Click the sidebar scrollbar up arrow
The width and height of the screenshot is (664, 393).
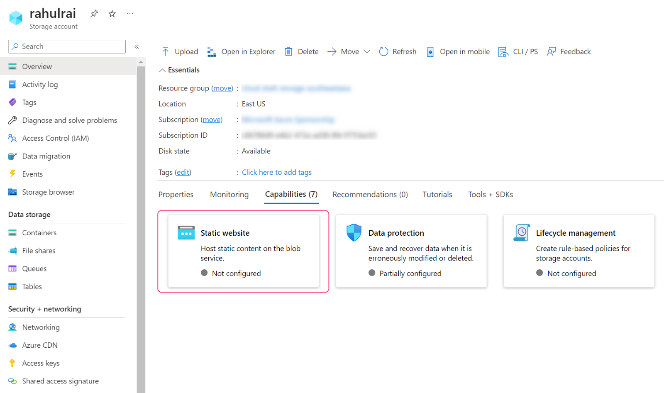[141, 62]
